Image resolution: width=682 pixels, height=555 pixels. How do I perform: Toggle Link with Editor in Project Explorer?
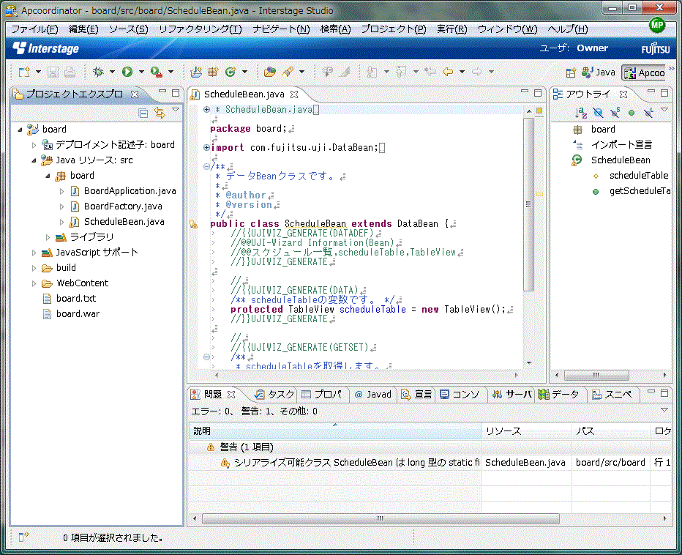(x=160, y=113)
